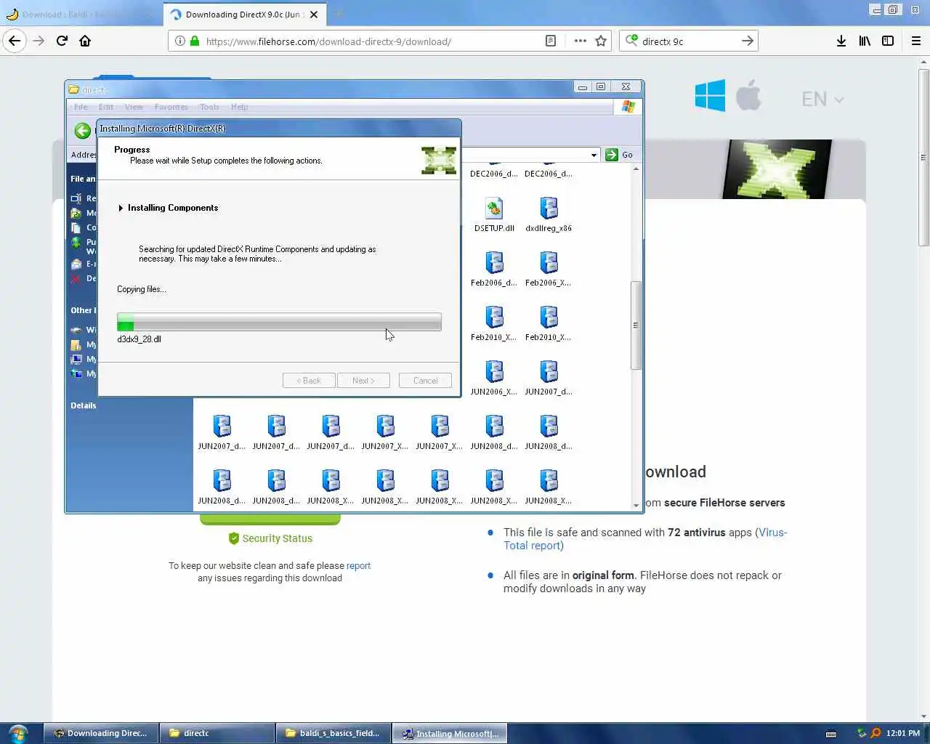Open Favorites menu in directc window

point(171,107)
